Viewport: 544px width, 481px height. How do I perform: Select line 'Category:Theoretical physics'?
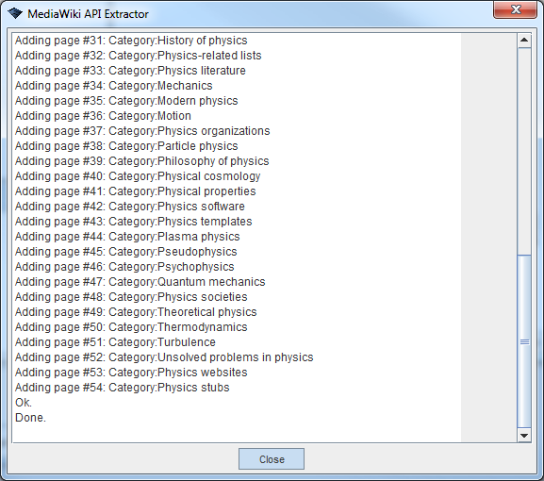tap(136, 312)
